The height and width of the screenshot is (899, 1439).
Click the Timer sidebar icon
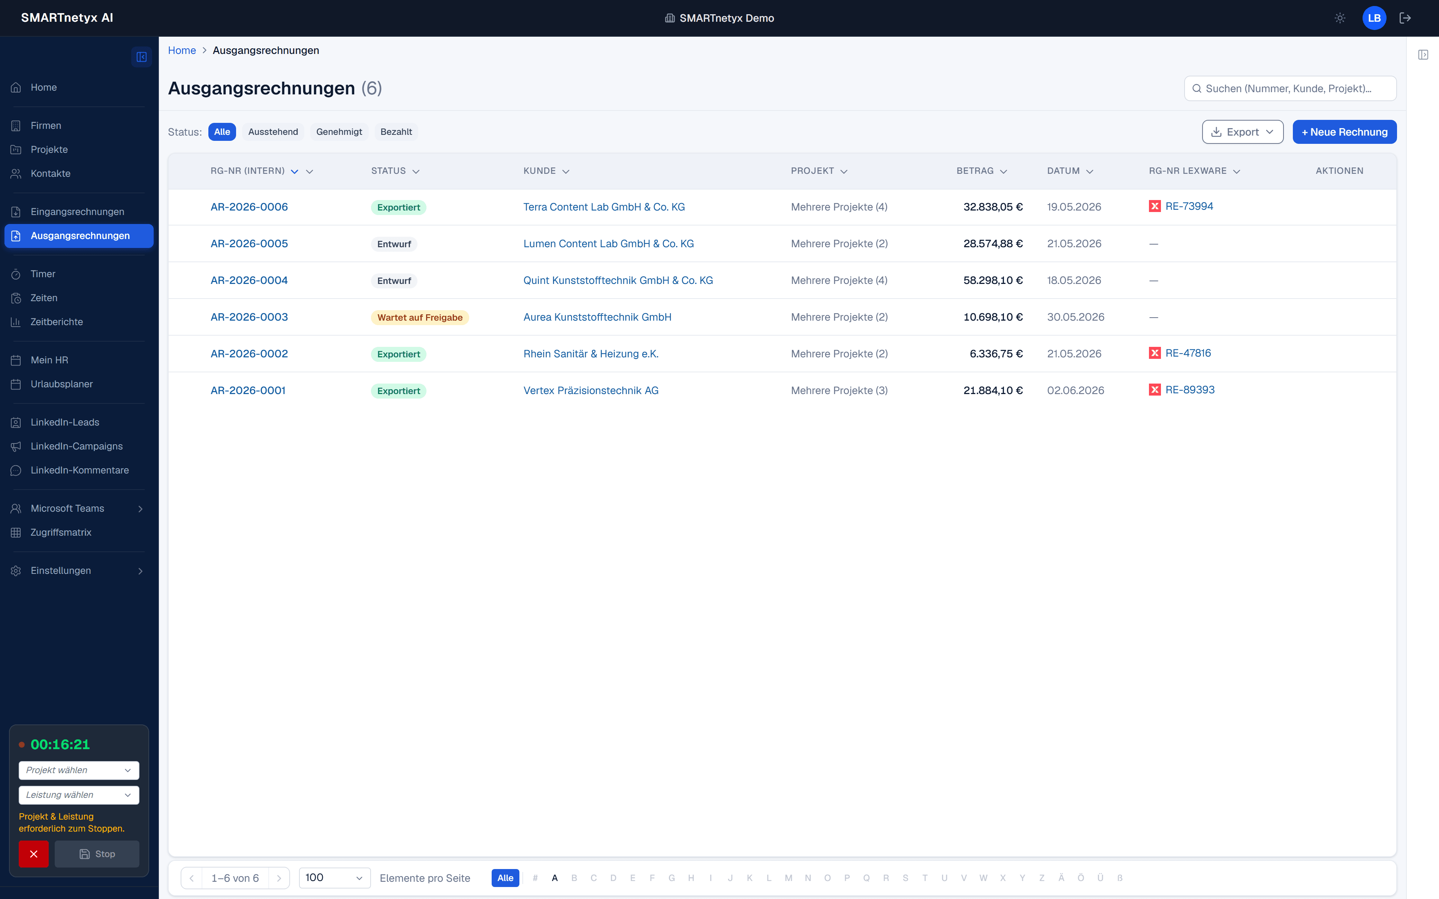tap(16, 274)
